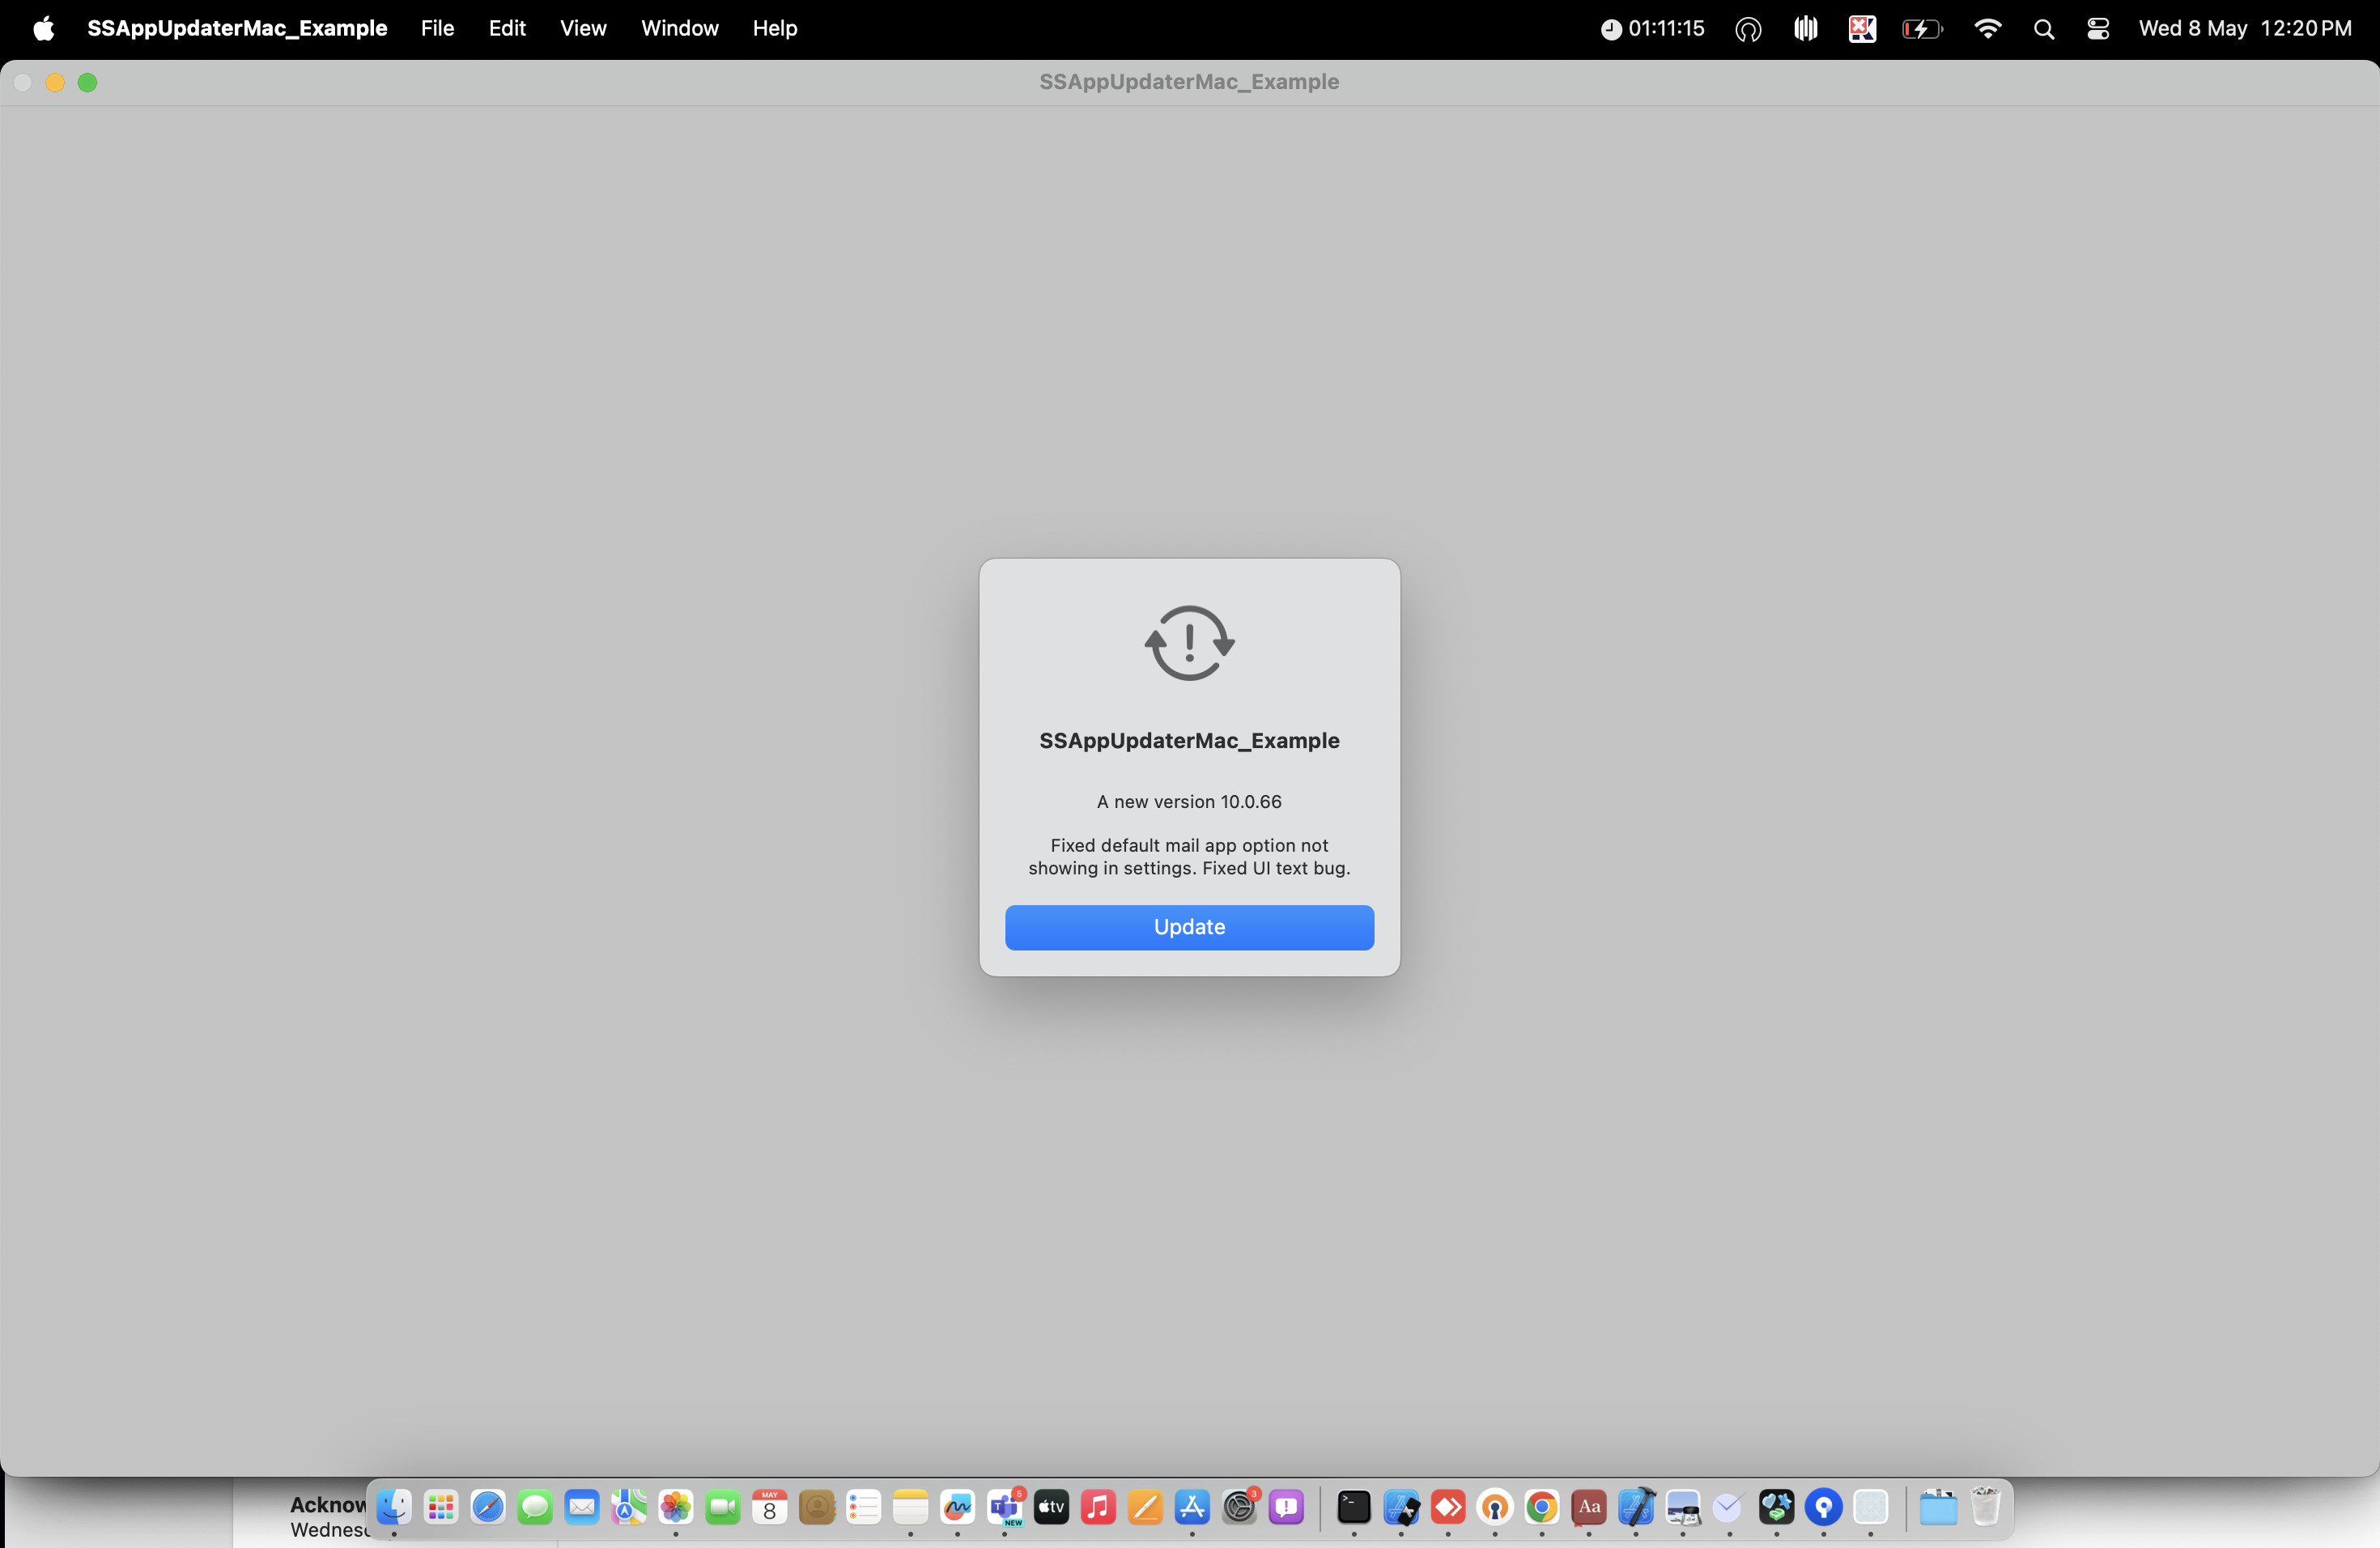2380x1548 pixels.
Task: Open the Help menu
Action: [x=774, y=28]
